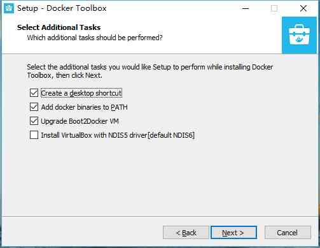Click the 'Upgrade Boot2Docker VM' label text
The width and height of the screenshot is (320, 248).
point(80,121)
